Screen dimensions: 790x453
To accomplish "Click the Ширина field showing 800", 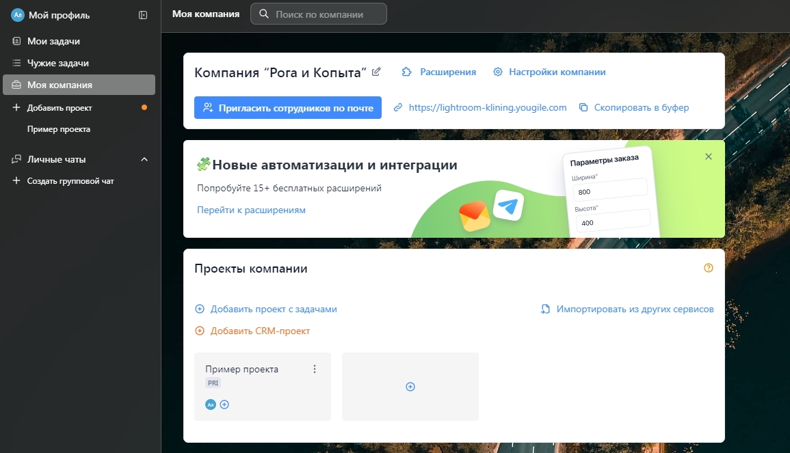I will [x=609, y=190].
